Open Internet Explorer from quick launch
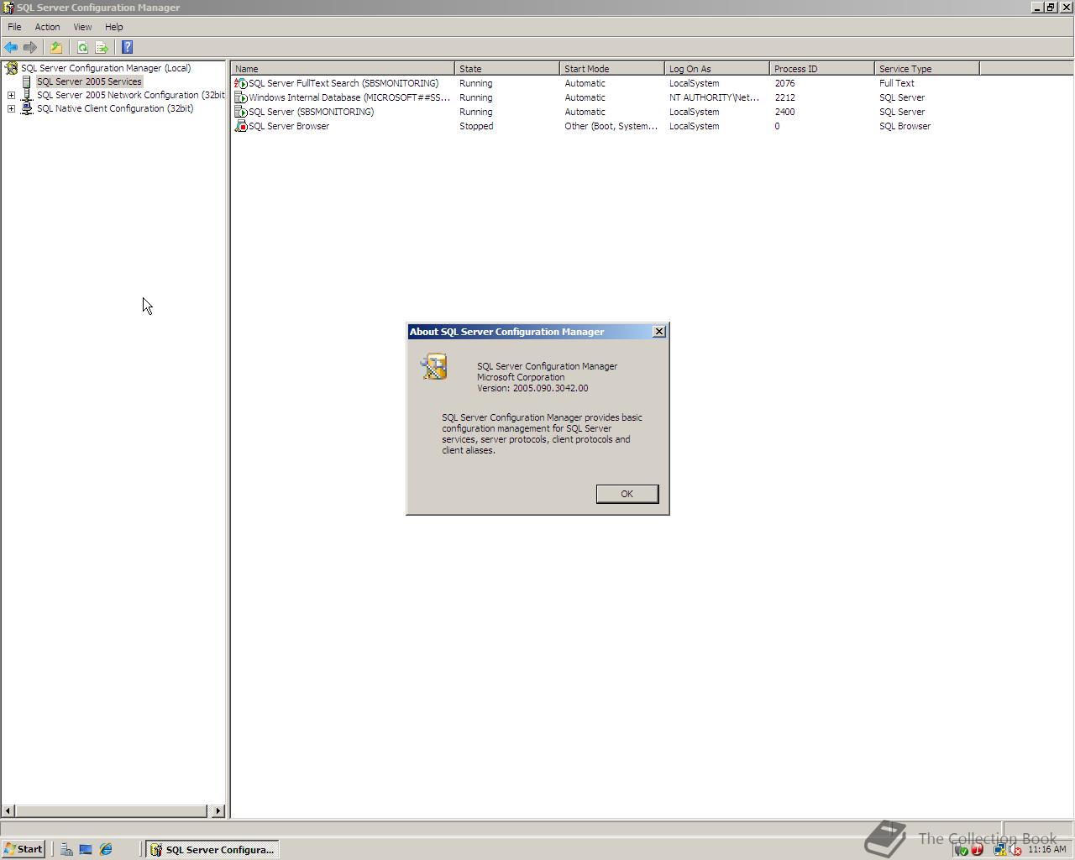 (106, 849)
